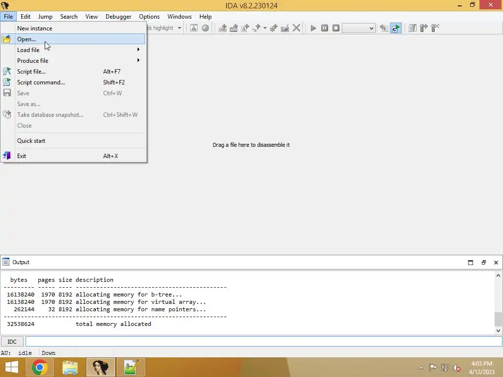503x377 pixels.
Task: Open Notepad++ from the taskbar
Action: click(x=131, y=367)
